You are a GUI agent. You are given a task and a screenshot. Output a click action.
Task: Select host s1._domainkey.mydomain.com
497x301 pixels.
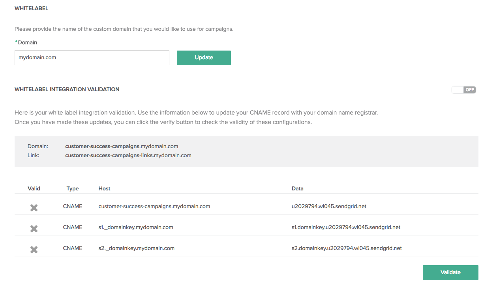[136, 227]
